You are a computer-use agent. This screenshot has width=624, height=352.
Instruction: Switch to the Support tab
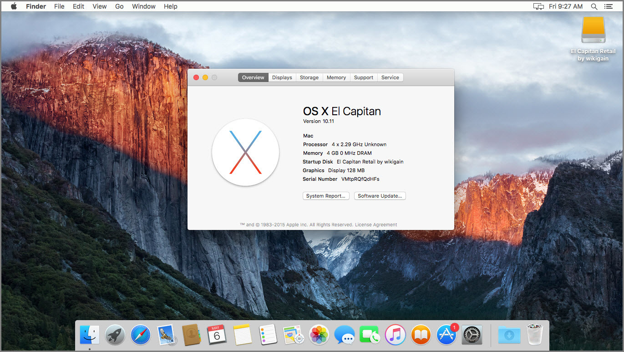[364, 77]
